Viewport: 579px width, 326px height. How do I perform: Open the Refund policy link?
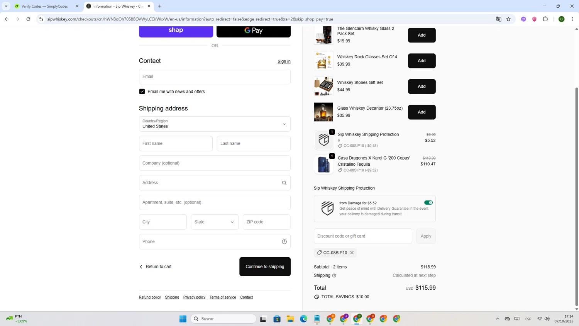coord(150,297)
